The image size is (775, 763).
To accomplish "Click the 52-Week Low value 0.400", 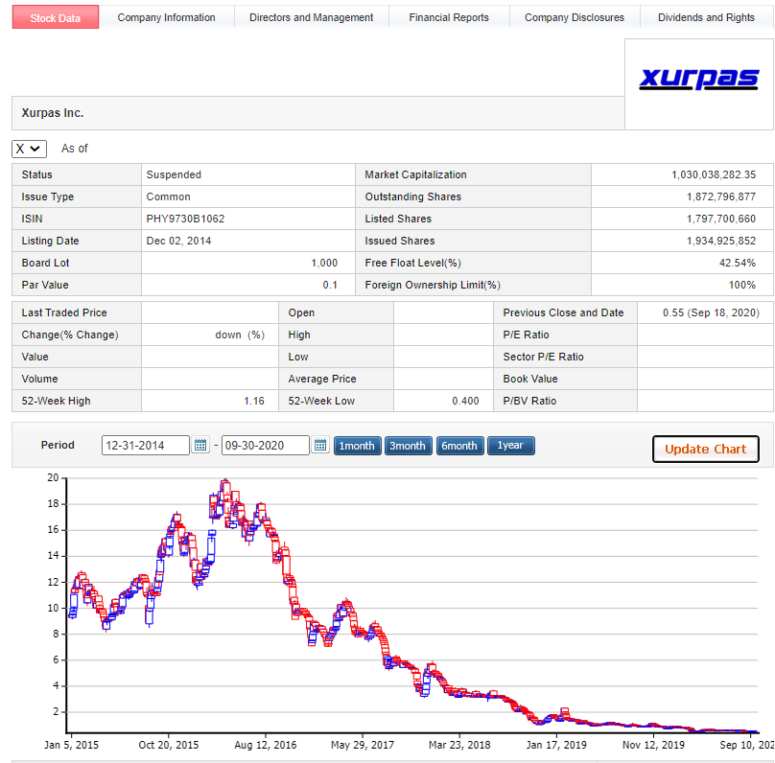I will [x=465, y=401].
